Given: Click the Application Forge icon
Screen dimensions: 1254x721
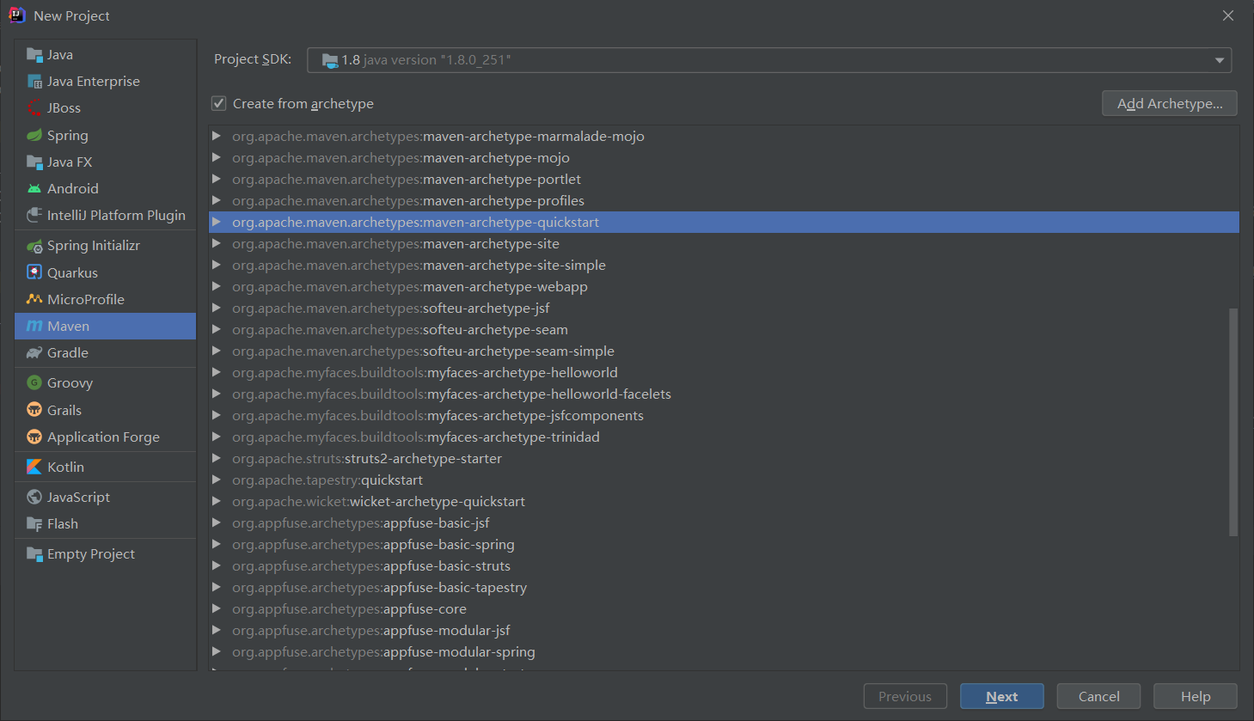Looking at the screenshot, I should [34, 437].
